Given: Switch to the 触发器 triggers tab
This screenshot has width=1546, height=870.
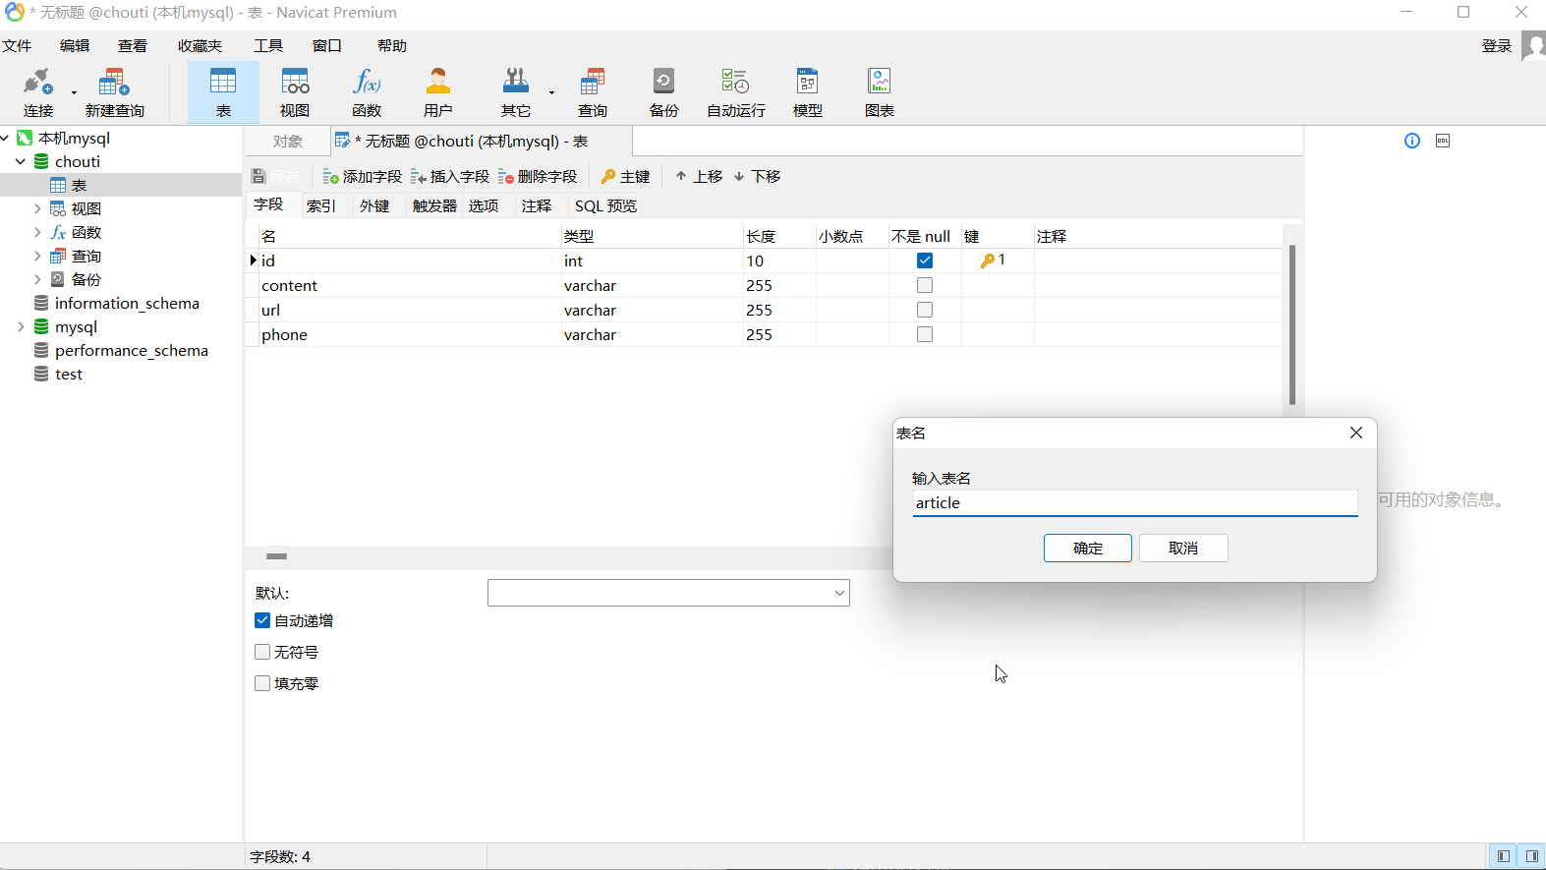Looking at the screenshot, I should click(434, 205).
